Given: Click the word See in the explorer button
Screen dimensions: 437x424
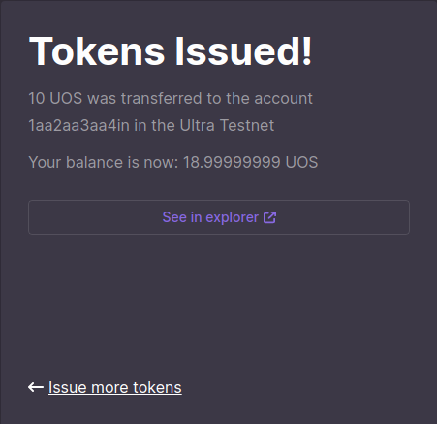Looking at the screenshot, I should pyautogui.click(x=174, y=217).
